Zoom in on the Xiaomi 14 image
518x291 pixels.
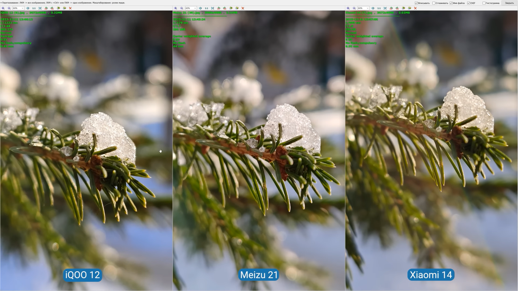click(x=348, y=8)
